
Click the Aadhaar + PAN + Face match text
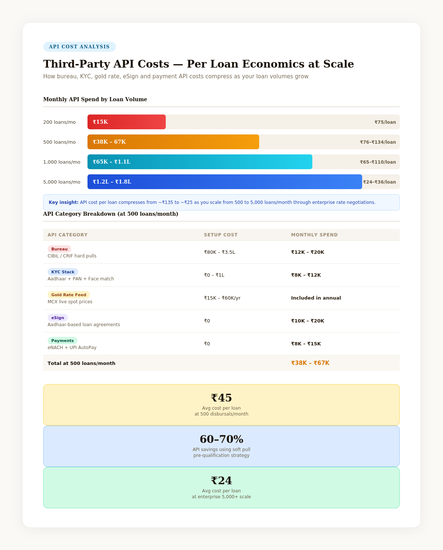click(81, 279)
